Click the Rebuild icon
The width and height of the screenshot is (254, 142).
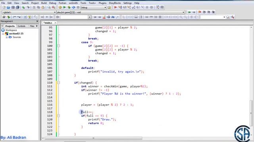[x=73, y=7]
